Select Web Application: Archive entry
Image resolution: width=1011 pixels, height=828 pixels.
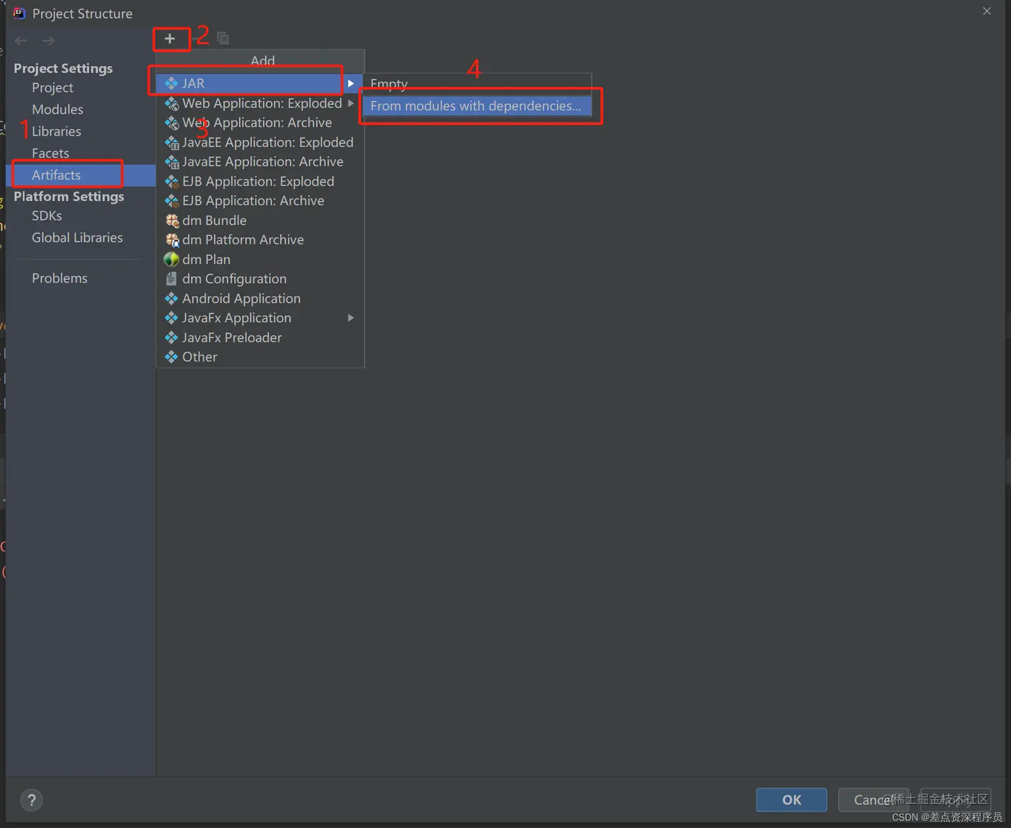(260, 123)
